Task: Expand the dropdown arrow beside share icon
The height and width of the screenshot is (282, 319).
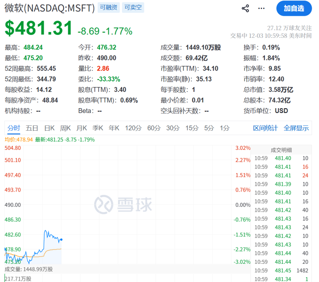Action: click(260, 9)
